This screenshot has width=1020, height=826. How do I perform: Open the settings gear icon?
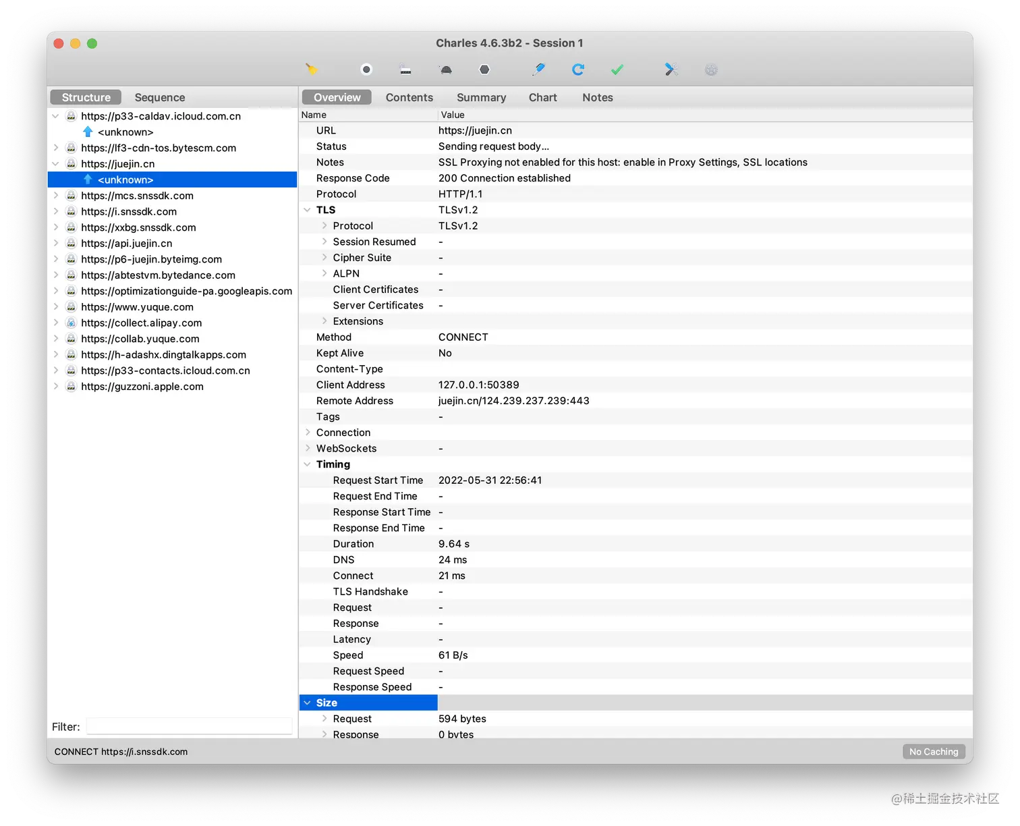[711, 70]
